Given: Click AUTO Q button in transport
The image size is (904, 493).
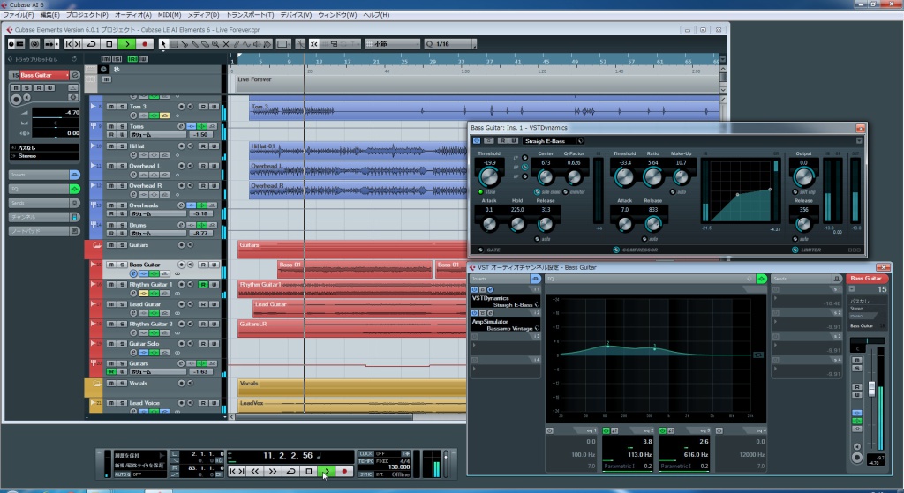Looking at the screenshot, I should (x=122, y=474).
